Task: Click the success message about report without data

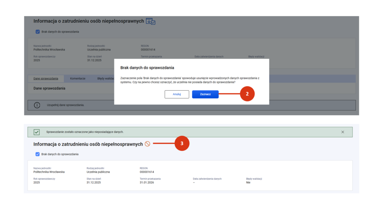Action: click(85, 132)
